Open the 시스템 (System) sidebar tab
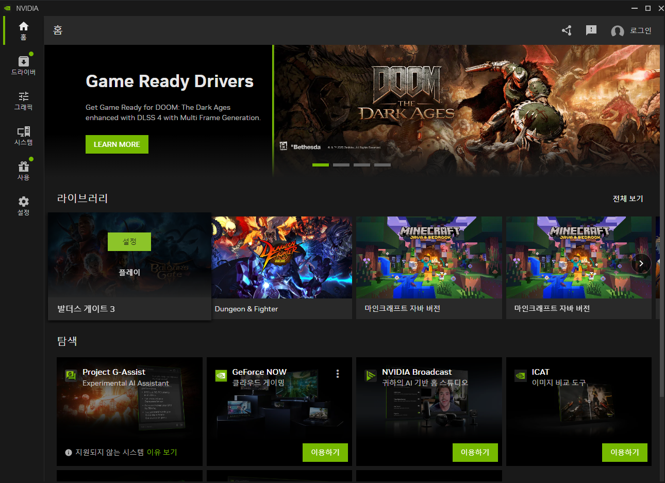The width and height of the screenshot is (665, 483). click(x=23, y=136)
